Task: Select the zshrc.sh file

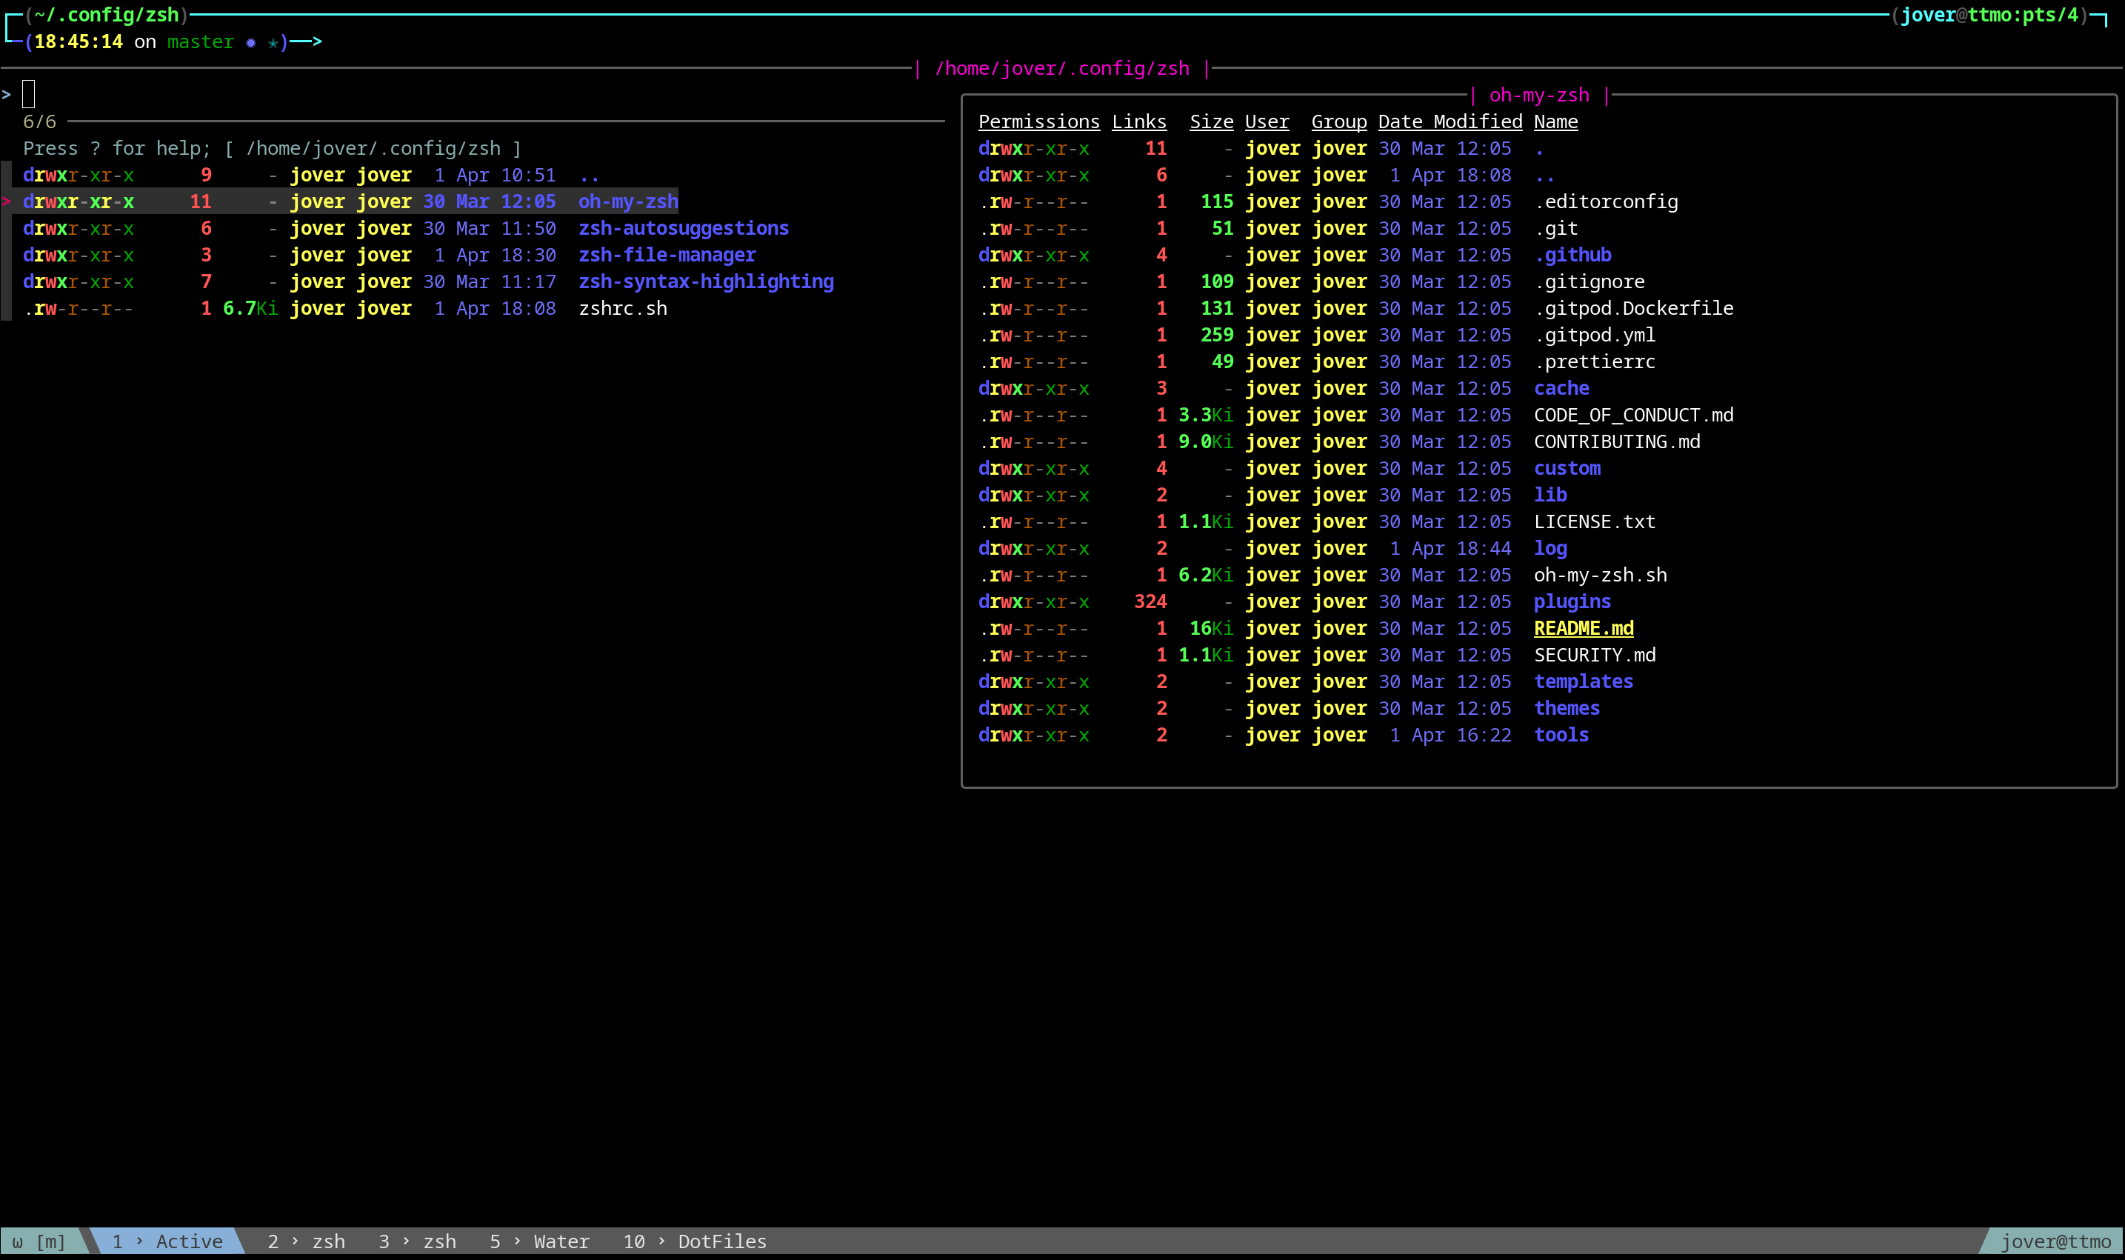Action: (622, 308)
